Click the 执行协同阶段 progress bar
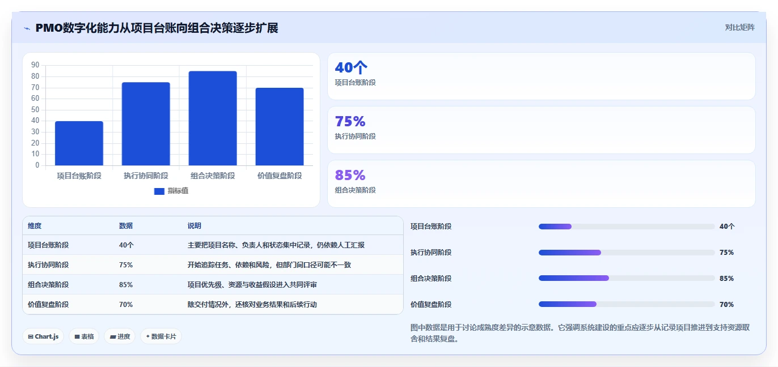778x367 pixels. click(x=627, y=253)
